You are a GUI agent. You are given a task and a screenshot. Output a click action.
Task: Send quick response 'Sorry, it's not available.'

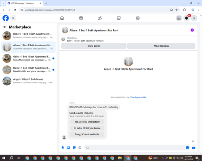tap(87, 134)
